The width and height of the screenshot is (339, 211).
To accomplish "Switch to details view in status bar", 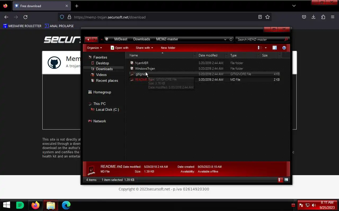I will (x=280, y=180).
